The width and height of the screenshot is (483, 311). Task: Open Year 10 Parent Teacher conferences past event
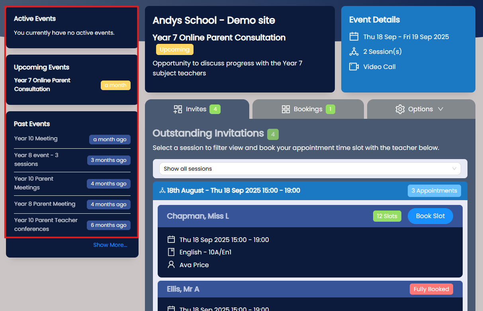coord(46,224)
